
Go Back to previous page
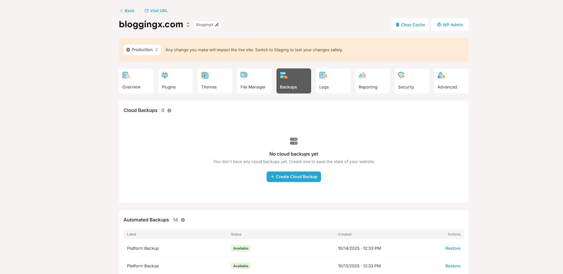point(127,11)
